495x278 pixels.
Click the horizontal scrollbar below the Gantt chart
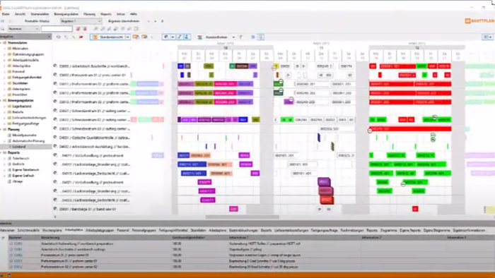coord(242,217)
